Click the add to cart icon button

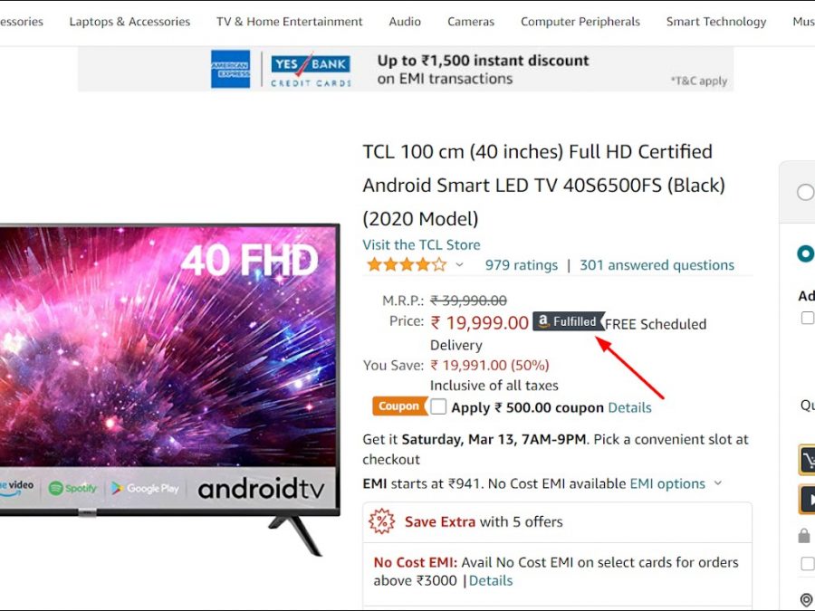[807, 459]
